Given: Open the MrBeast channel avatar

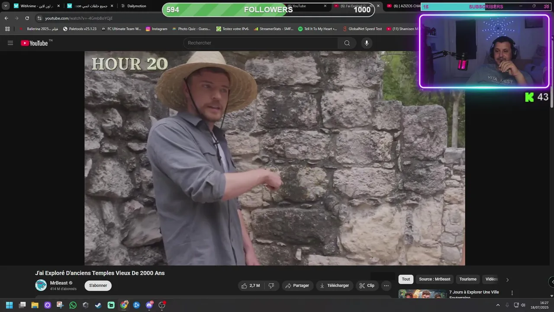Looking at the screenshot, I should 41,285.
